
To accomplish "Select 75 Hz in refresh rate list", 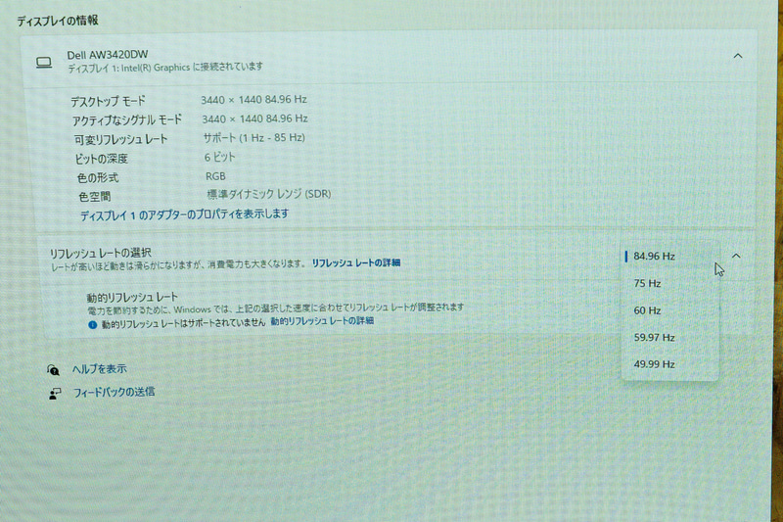I will 669,283.
